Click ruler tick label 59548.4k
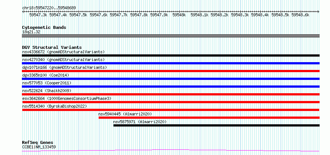Image resolution: width=330 pixels, height=155 pixels. click(x=260, y=15)
